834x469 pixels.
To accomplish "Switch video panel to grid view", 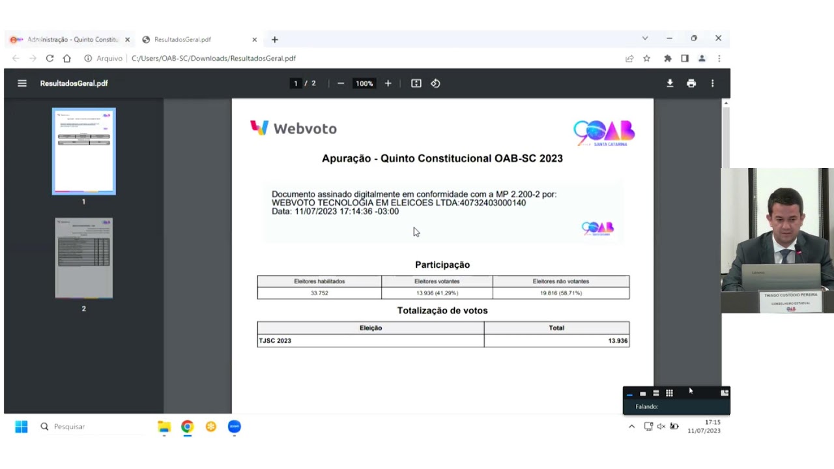I will point(669,393).
